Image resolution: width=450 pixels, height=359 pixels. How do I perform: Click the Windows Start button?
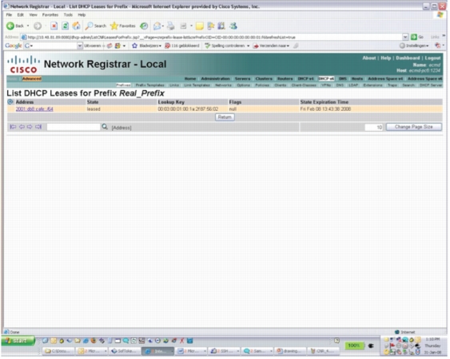pos(18,341)
